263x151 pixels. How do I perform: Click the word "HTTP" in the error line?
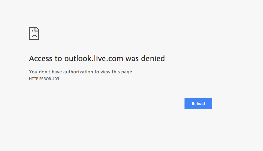(x=34, y=79)
